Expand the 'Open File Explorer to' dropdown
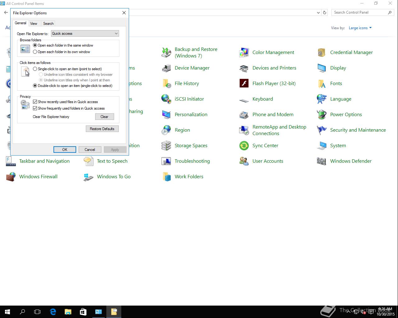This screenshot has height=318, width=398. pos(85,34)
